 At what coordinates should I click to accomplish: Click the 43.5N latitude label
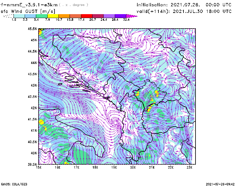pos(32,74)
